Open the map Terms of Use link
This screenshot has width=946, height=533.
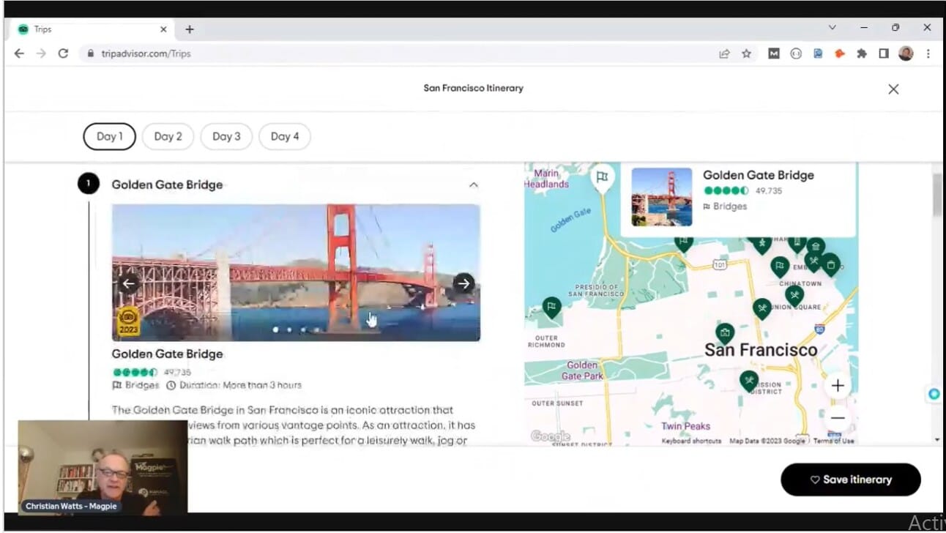coord(834,441)
